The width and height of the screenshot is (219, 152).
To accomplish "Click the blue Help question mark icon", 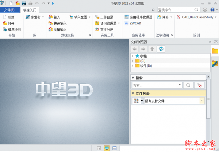I will [212, 10].
